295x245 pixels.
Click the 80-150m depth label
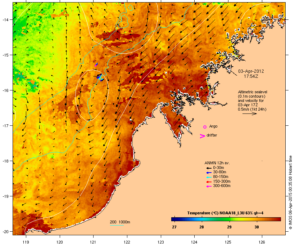(221, 177)
